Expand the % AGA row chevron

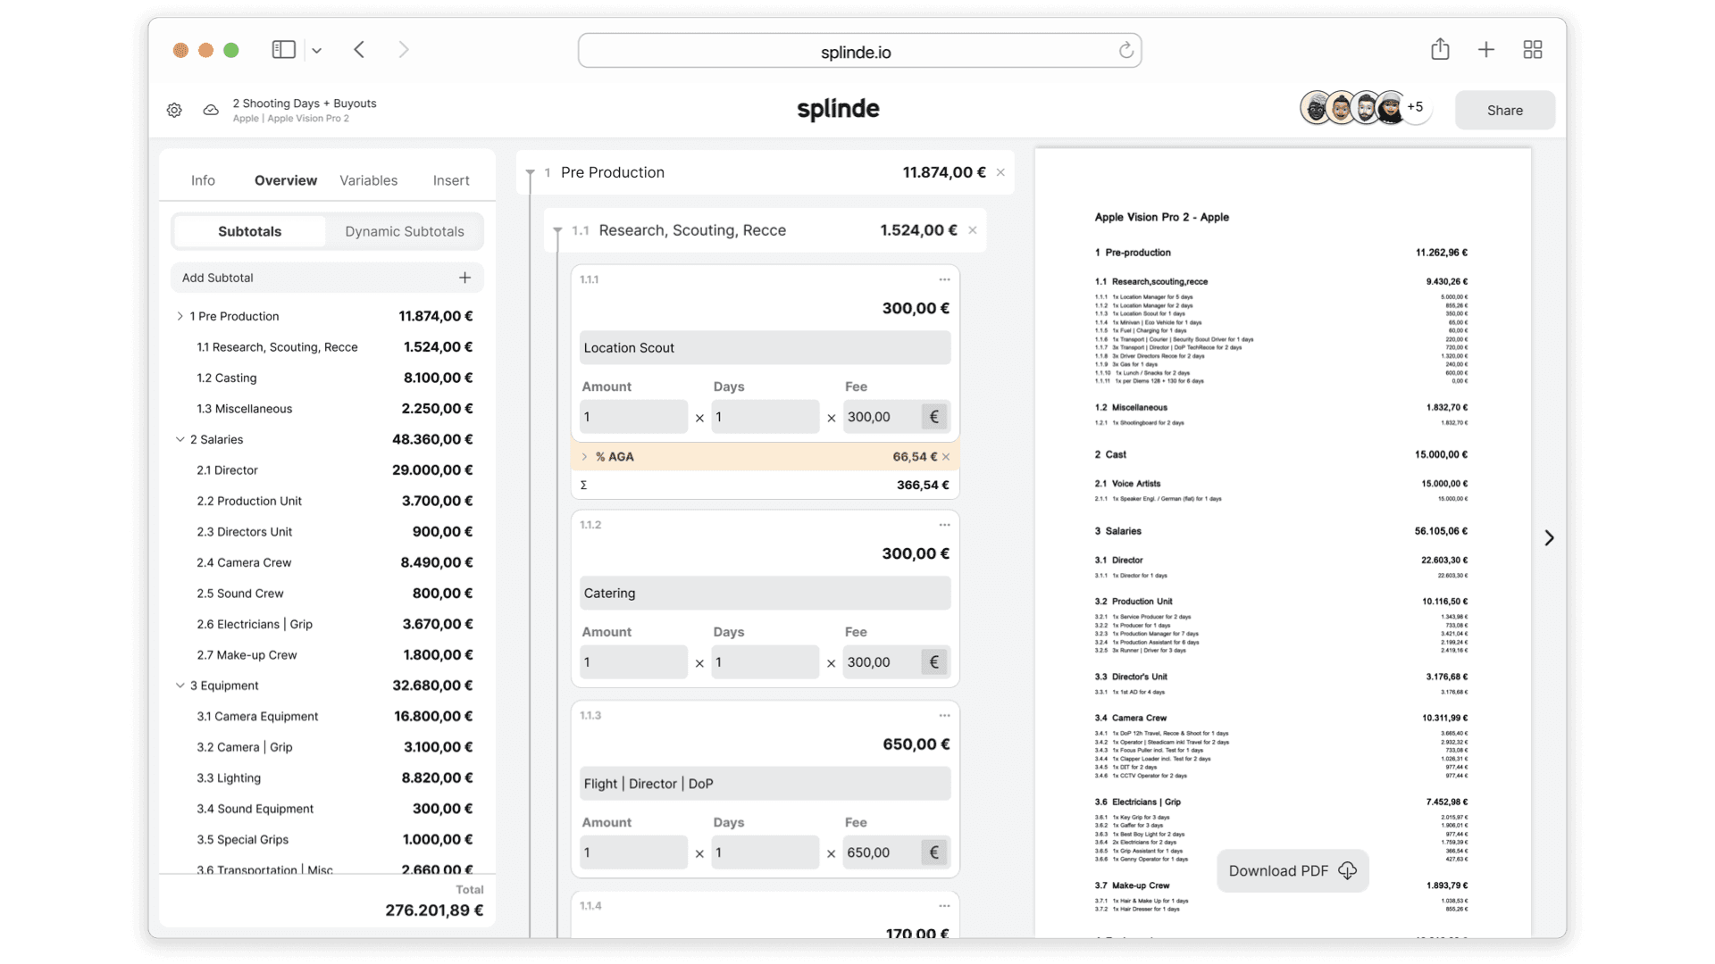coord(584,457)
